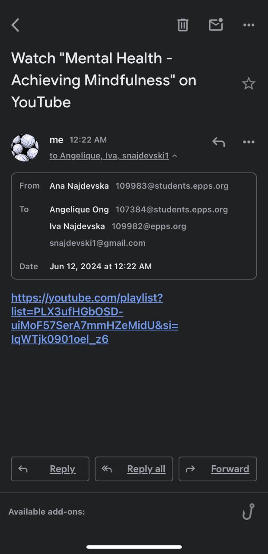
Task: Tap the email subject title
Action: coord(104,80)
